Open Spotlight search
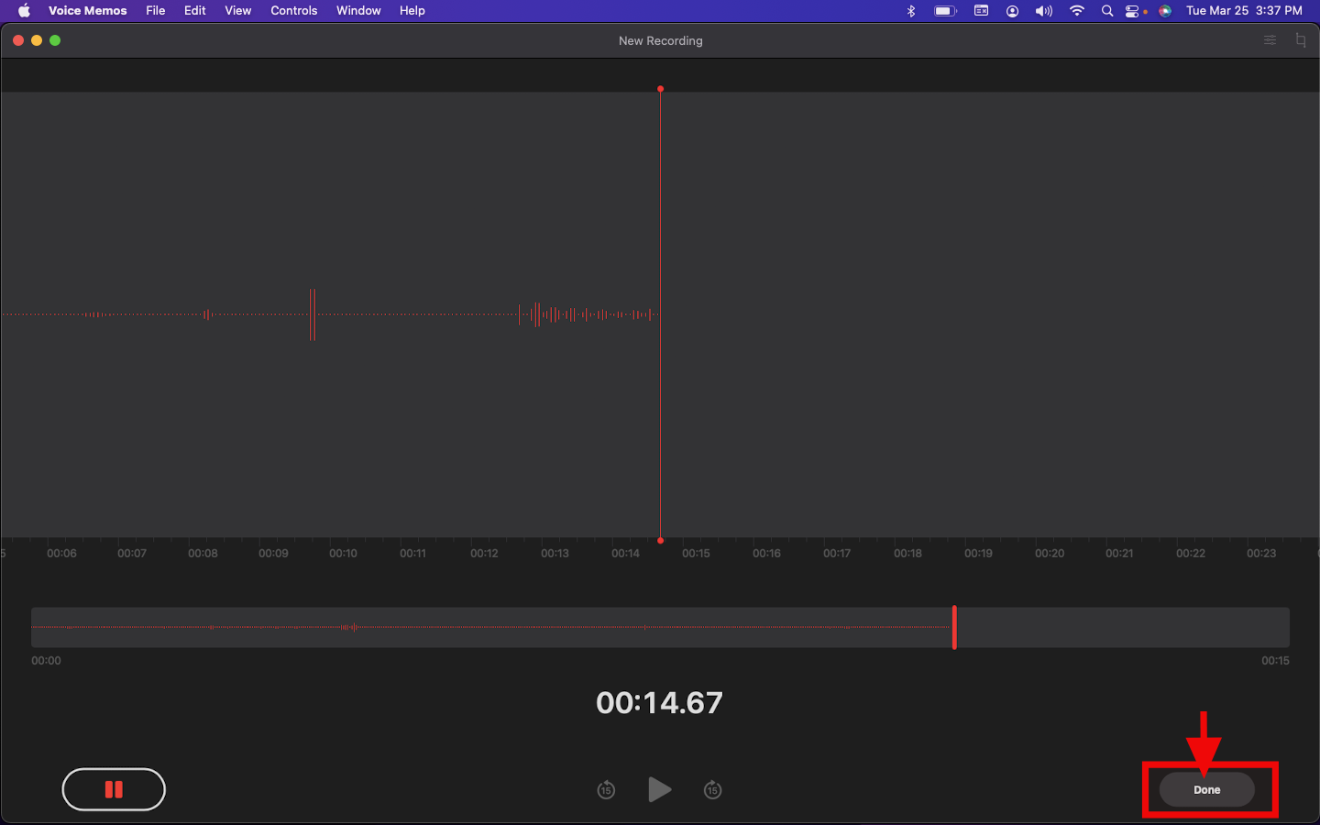 [x=1107, y=11]
